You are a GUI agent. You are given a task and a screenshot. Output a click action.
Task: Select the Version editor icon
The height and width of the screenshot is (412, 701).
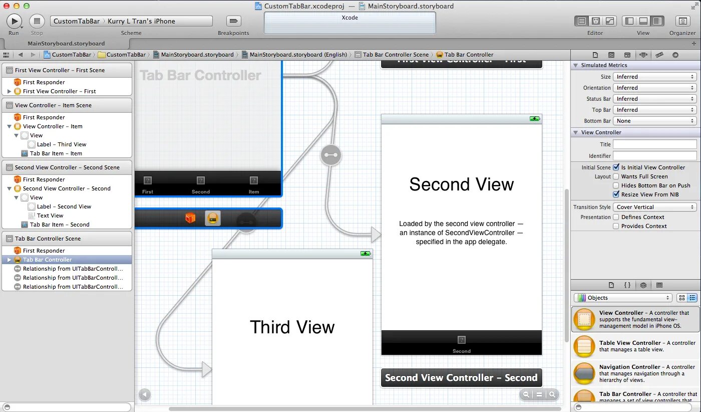[610, 21]
